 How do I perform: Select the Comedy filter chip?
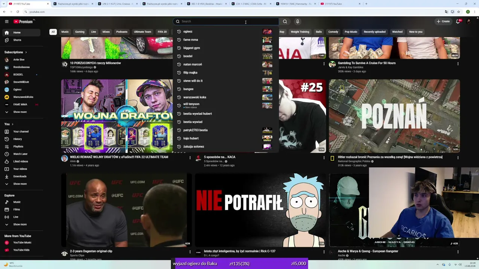(x=333, y=32)
